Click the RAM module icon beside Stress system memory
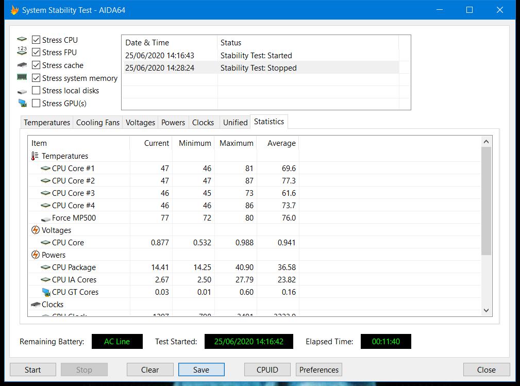 click(22, 77)
